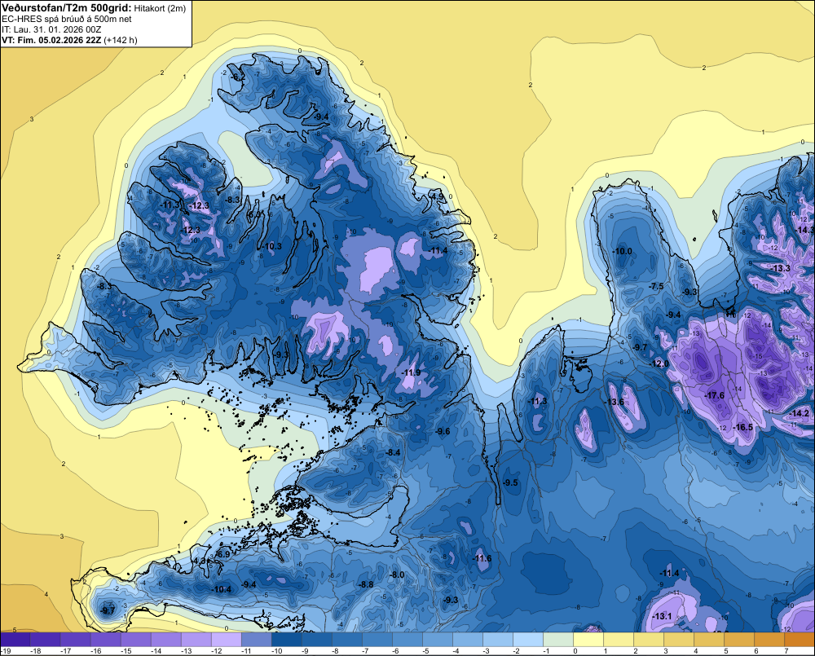Click the 0 legend scale label
This screenshot has width=815, height=656.
575,651
